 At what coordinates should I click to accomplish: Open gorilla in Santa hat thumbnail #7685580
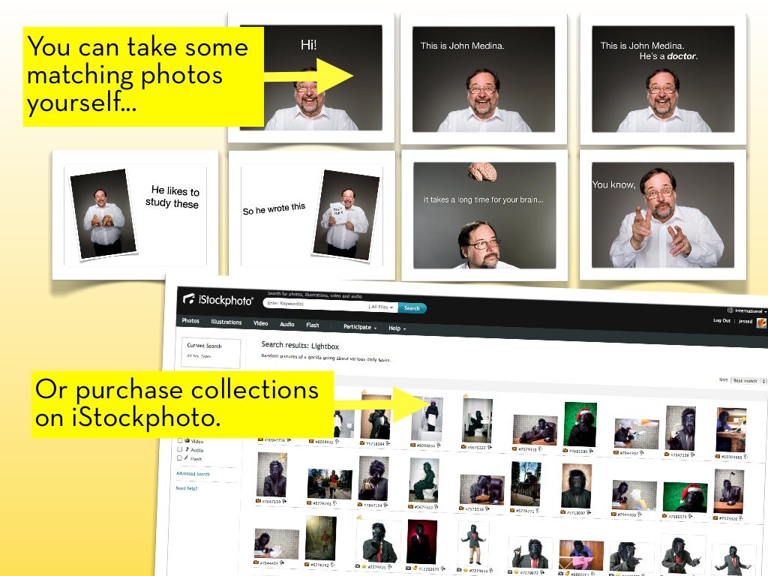(x=580, y=424)
